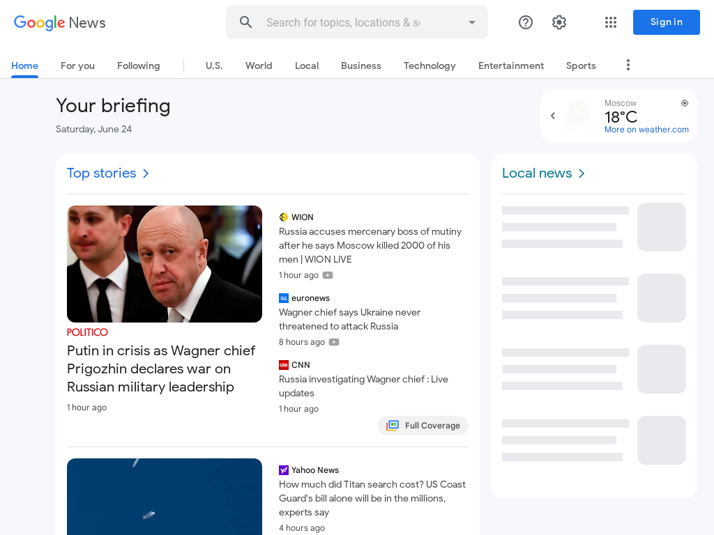Click the chevron beside Top stories
The image size is (714, 535).
[x=146, y=173]
